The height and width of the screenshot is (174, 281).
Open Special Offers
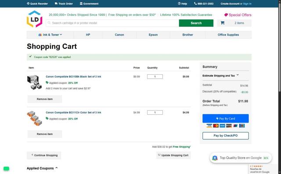click(x=238, y=15)
